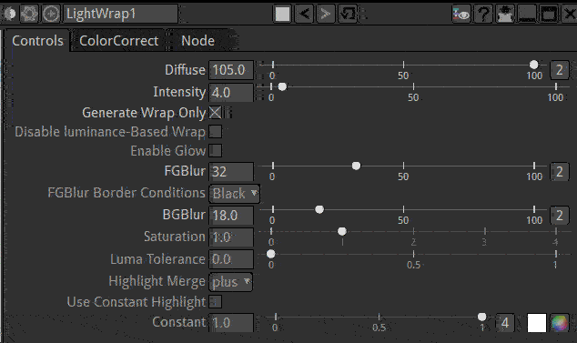The height and width of the screenshot is (343, 577).
Task: Click the FGBlur slider handle
Action: tap(356, 166)
